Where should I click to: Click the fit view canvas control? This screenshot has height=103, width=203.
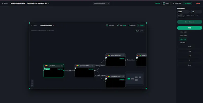tap(32, 86)
